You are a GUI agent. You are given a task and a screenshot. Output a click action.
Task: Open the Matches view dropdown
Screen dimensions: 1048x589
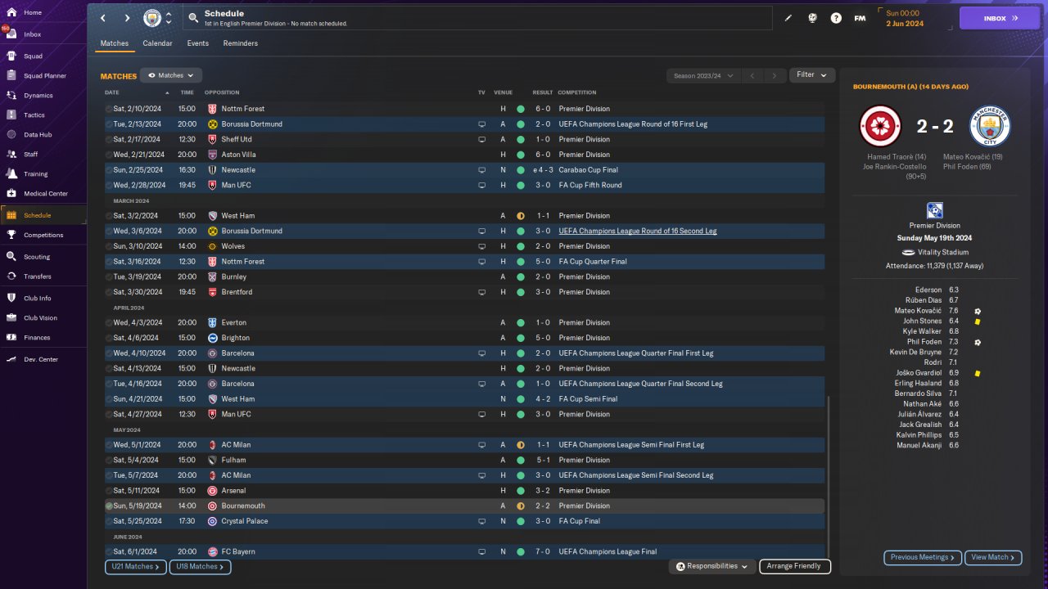[171, 75]
